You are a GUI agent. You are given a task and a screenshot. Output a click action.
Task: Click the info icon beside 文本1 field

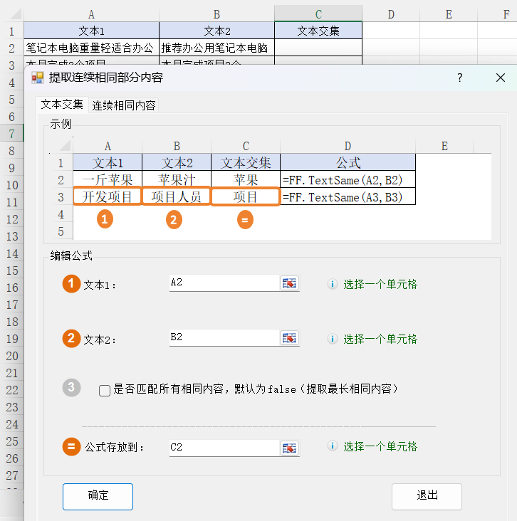[x=332, y=284]
